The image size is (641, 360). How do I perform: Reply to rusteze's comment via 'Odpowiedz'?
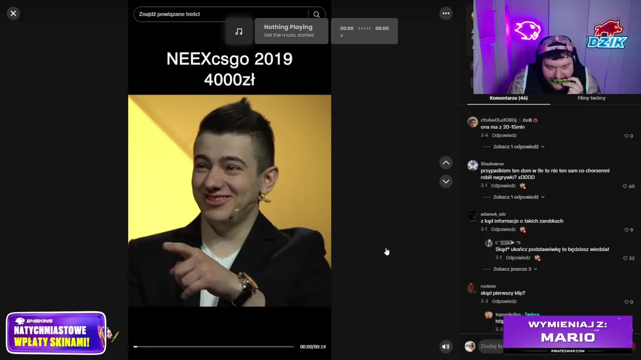pyautogui.click(x=504, y=301)
